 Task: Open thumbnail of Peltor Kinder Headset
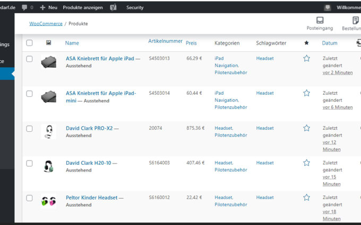[49, 201]
